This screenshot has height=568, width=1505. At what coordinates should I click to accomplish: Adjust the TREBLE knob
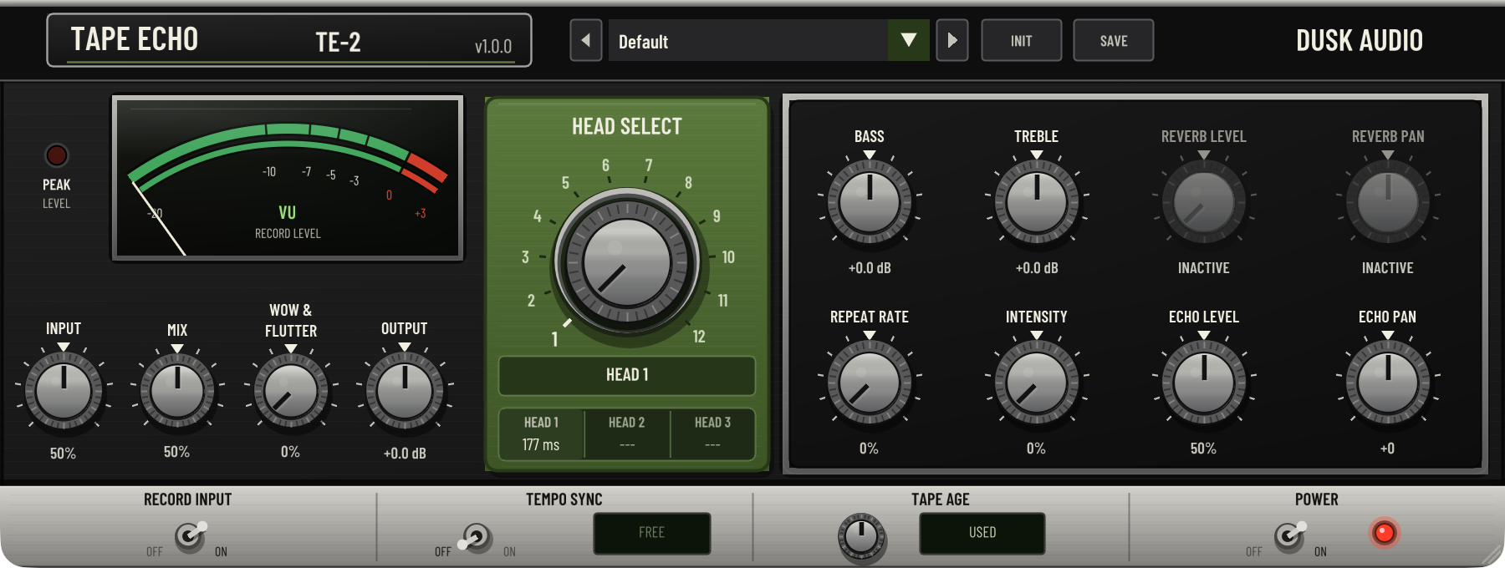tap(1037, 201)
